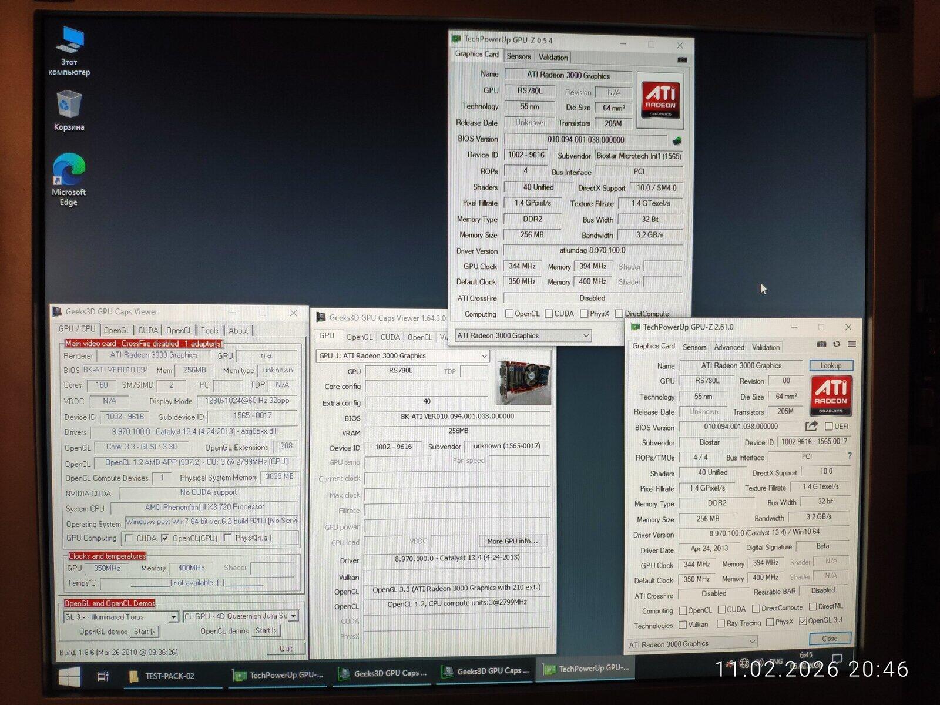Click the title bar icon of the older GPU Caps Viewer
Screen dimensions: 940x705
[58, 312]
